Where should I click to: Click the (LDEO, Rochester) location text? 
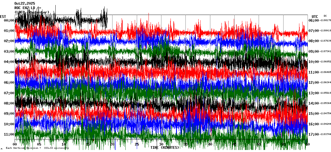[32, 12]
